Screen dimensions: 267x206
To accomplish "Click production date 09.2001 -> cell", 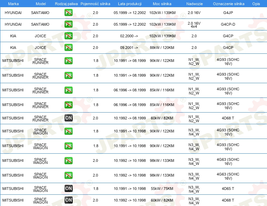I will click(x=129, y=48).
